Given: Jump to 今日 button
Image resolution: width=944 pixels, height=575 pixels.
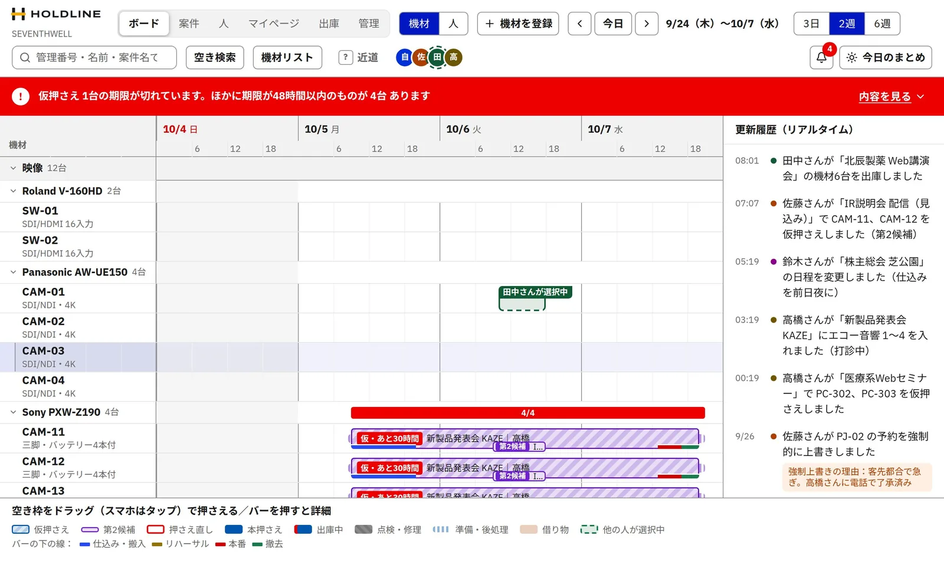Looking at the screenshot, I should tap(613, 24).
